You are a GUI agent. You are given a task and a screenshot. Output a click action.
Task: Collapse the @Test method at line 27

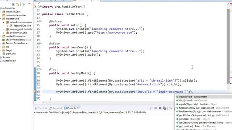(41, 69)
